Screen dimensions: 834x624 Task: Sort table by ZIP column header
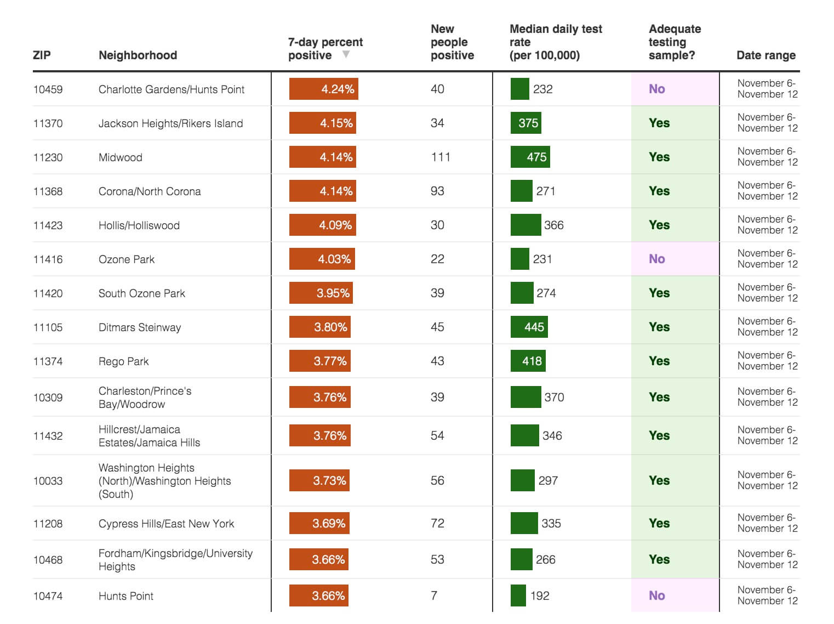(42, 55)
